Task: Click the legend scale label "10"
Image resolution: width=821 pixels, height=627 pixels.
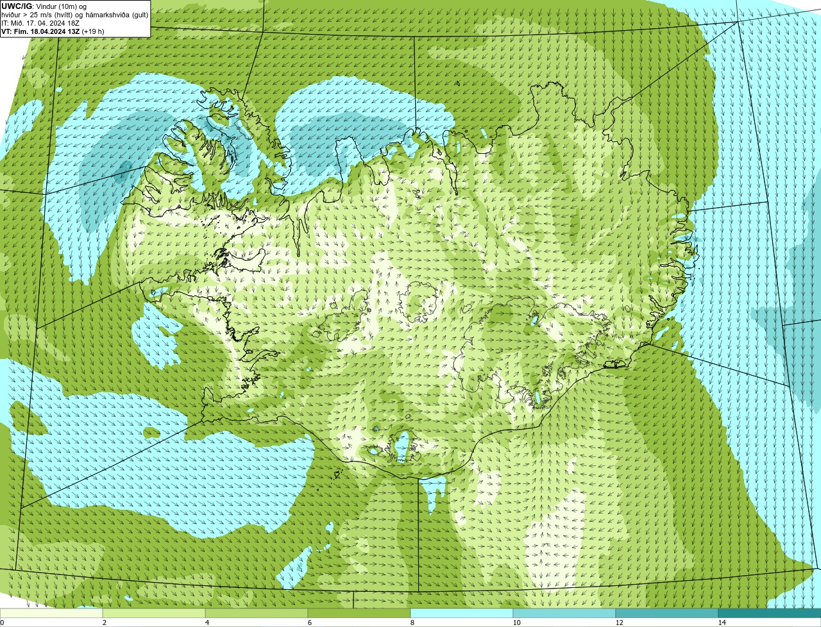Action: coord(516,623)
